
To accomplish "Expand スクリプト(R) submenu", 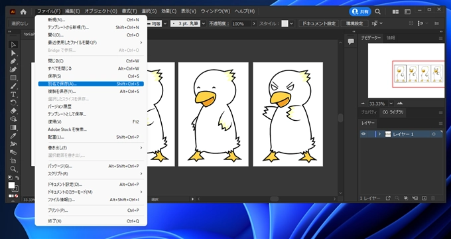I will pyautogui.click(x=141, y=174).
